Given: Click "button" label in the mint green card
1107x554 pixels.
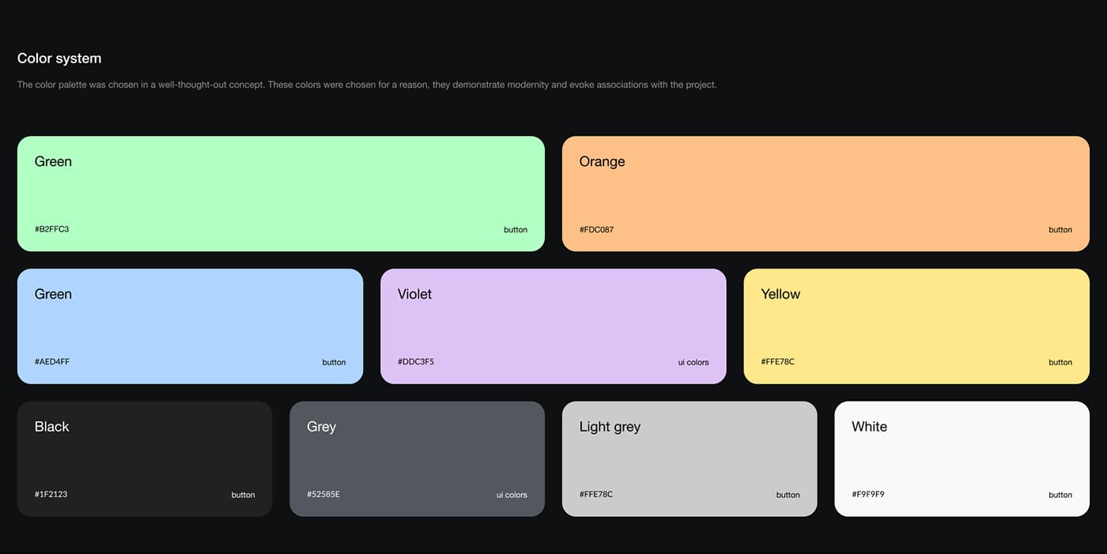Looking at the screenshot, I should click(x=516, y=230).
